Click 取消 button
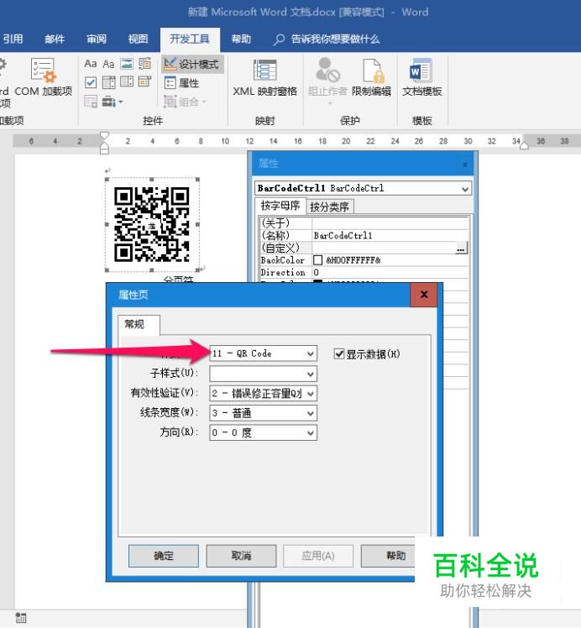The width and height of the screenshot is (581, 628). point(241,556)
